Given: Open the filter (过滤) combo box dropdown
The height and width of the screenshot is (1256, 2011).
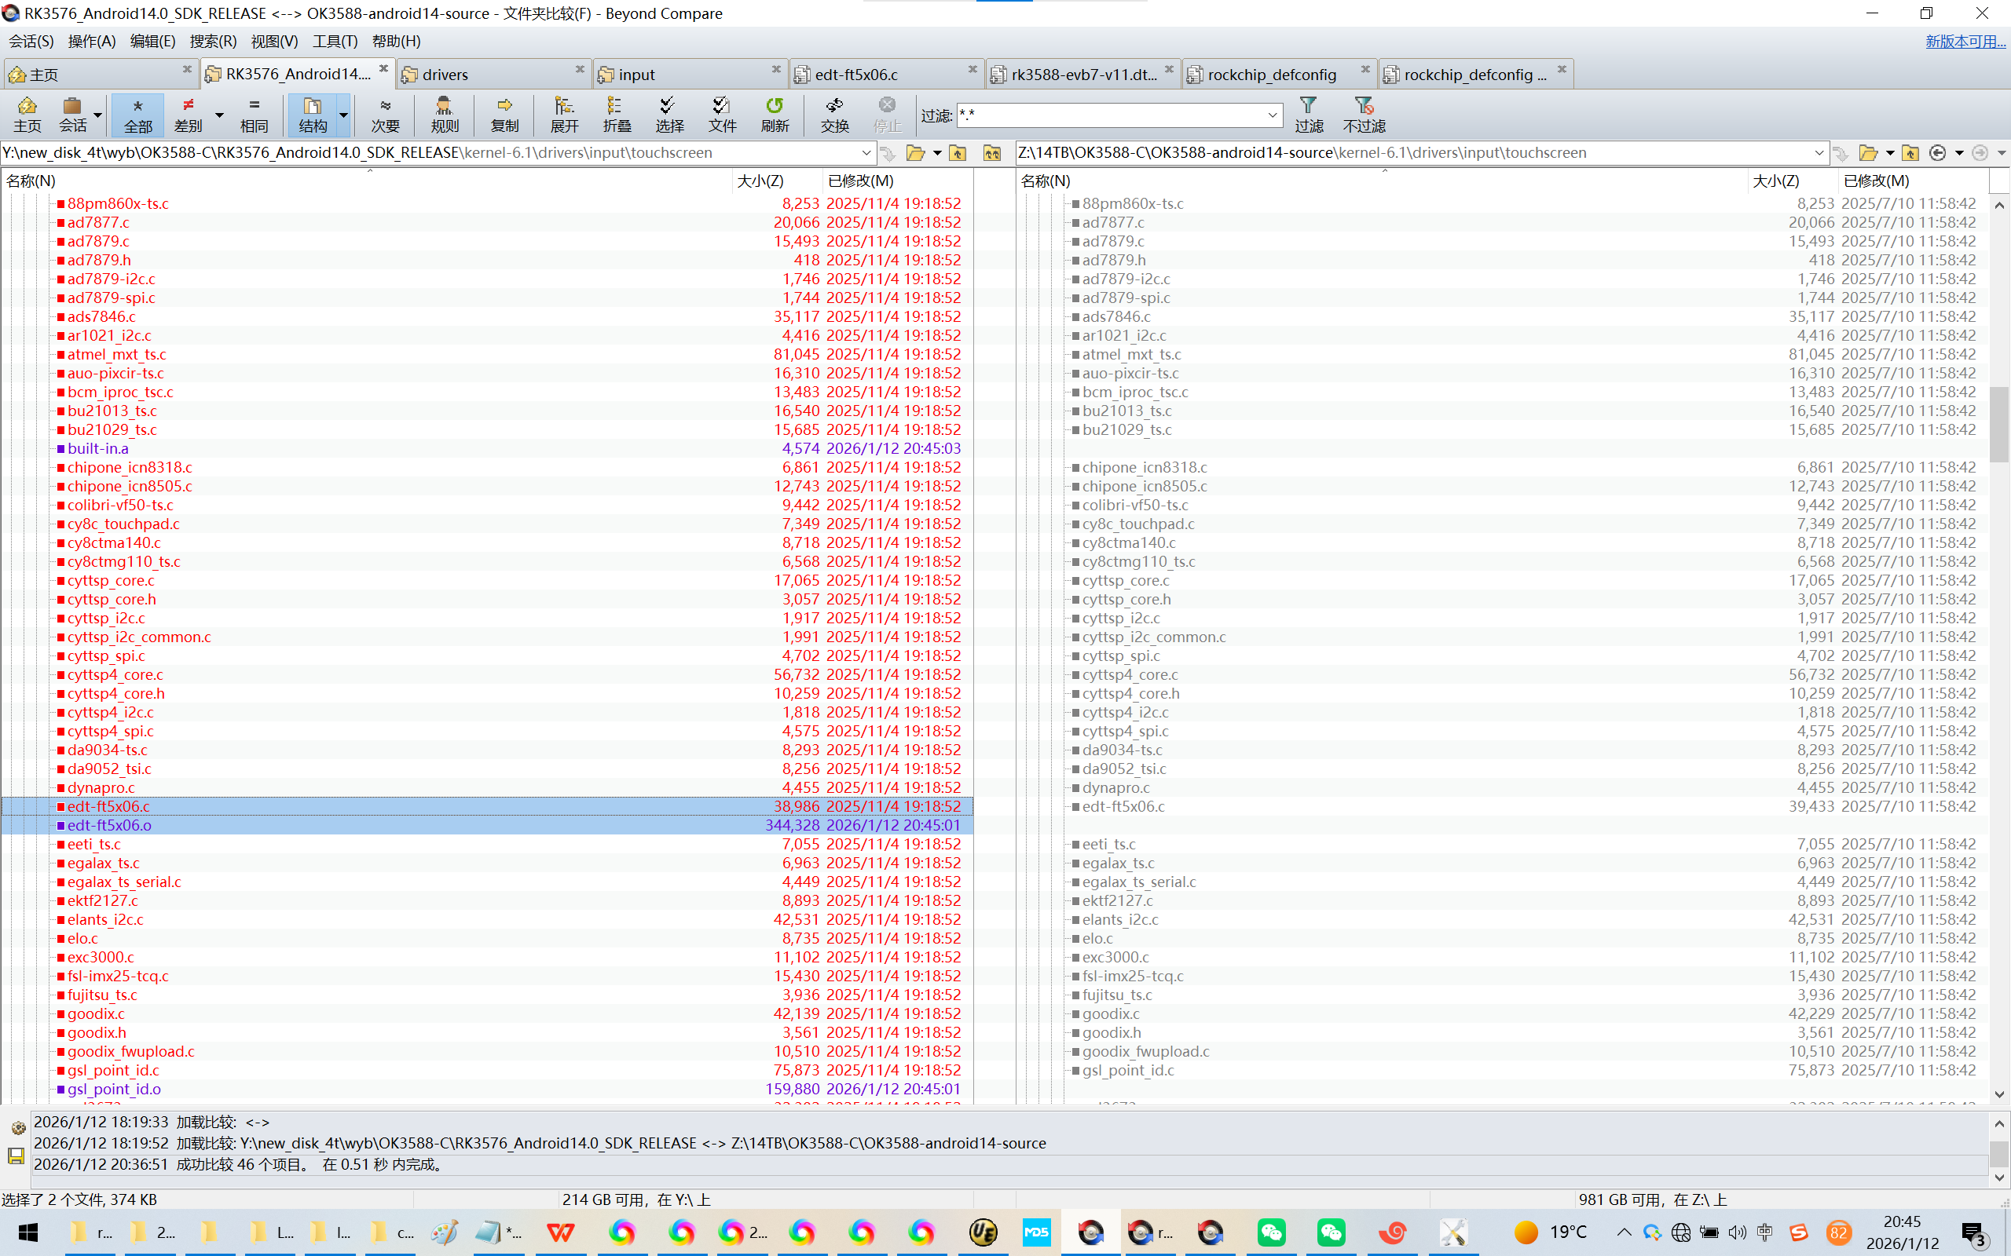Looking at the screenshot, I should tap(1273, 115).
